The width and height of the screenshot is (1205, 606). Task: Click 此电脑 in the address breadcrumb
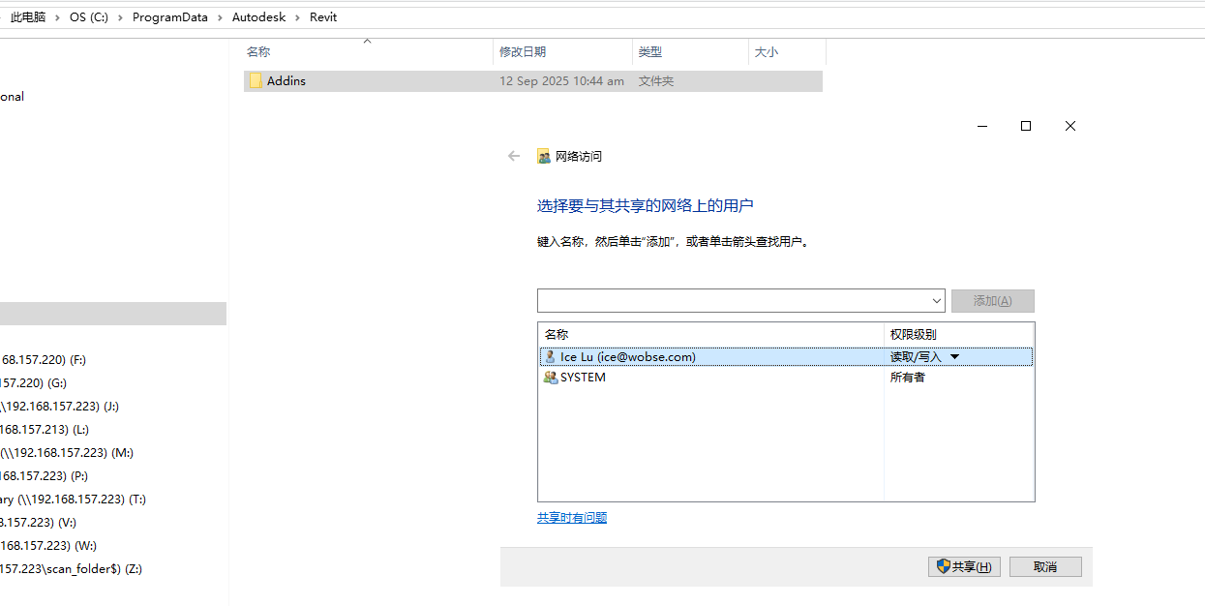click(x=28, y=17)
